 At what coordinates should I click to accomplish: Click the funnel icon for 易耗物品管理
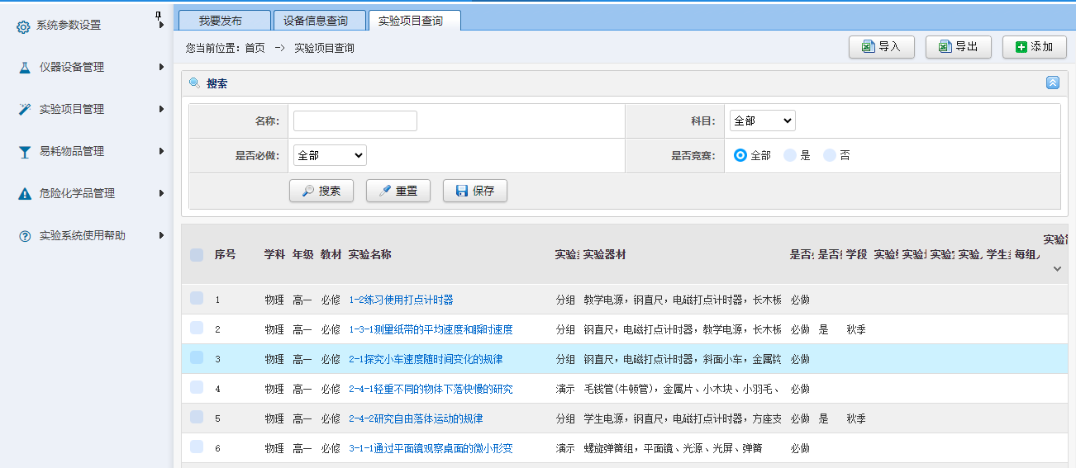coord(25,152)
